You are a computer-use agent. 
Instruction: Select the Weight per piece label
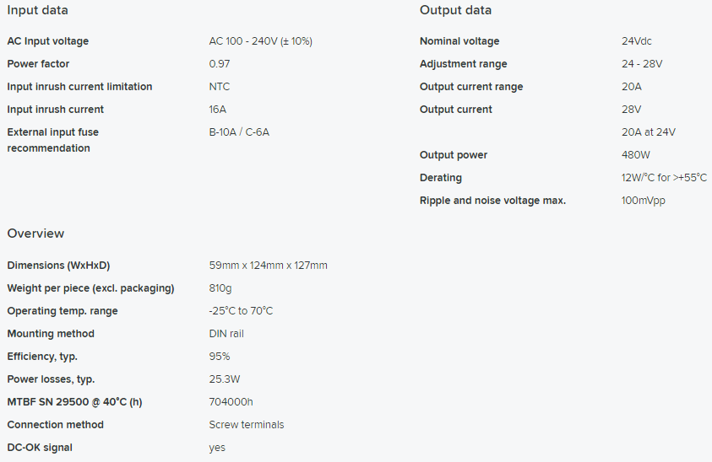[90, 287]
